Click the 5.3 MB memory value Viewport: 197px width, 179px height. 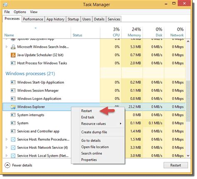click(x=135, y=47)
